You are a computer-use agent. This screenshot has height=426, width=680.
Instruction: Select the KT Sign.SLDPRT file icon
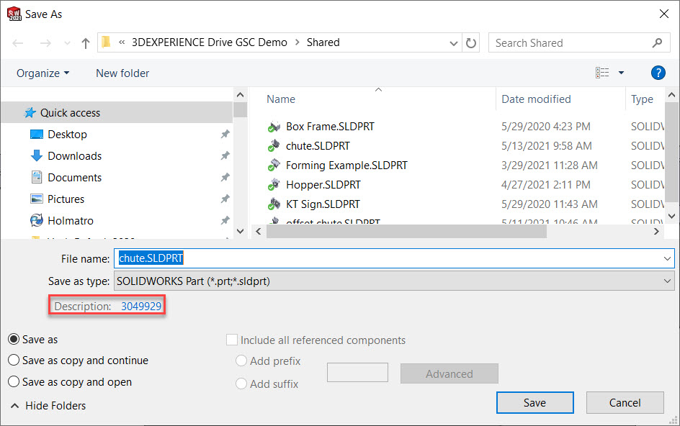click(274, 204)
